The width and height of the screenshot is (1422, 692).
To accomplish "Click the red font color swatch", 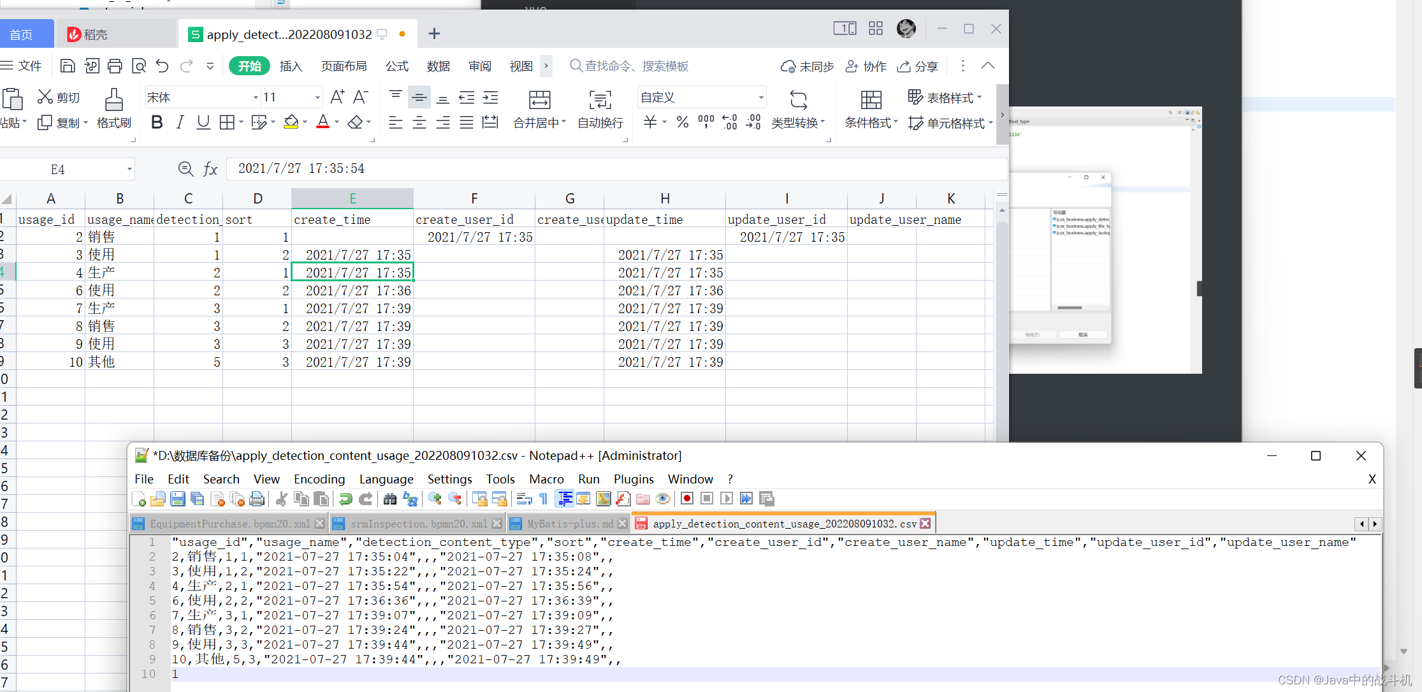I will pyautogui.click(x=323, y=122).
